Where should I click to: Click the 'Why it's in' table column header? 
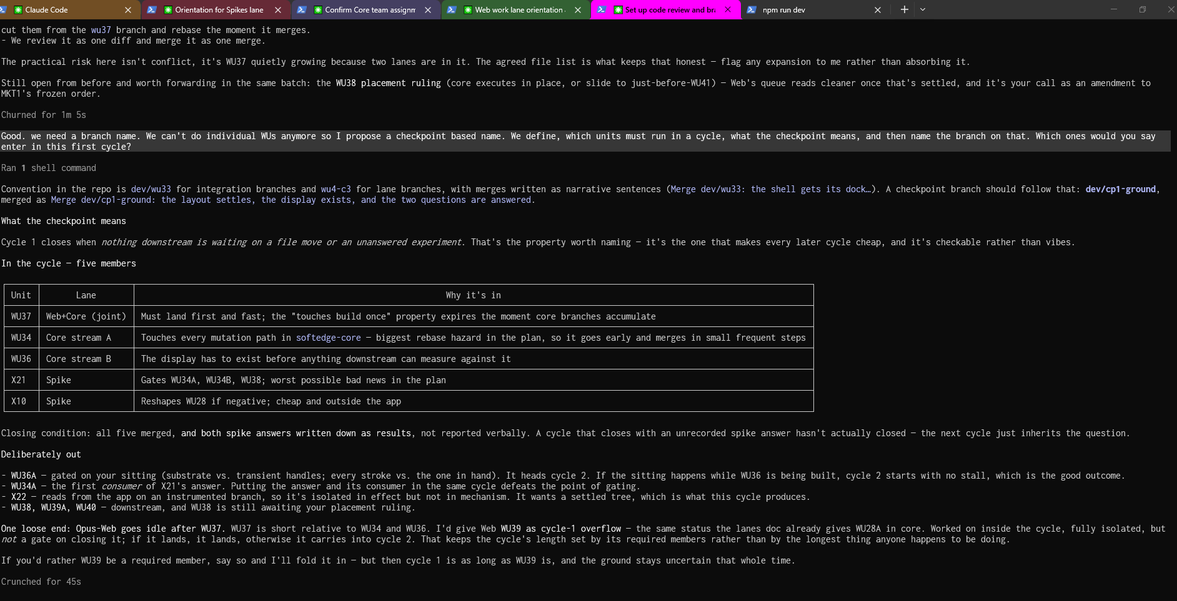point(473,295)
